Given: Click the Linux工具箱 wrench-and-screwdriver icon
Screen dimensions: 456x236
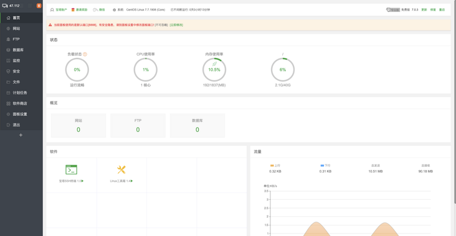Looking at the screenshot, I should tap(121, 170).
